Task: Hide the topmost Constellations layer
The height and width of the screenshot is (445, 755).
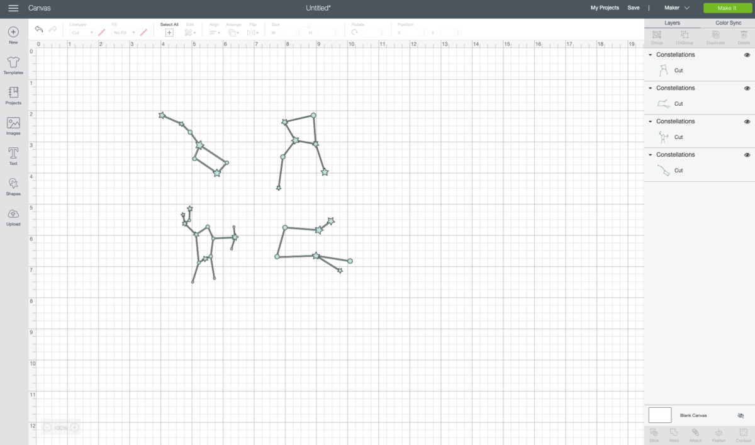Action: tap(747, 55)
